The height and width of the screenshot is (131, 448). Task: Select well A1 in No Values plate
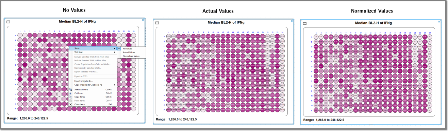(x=20, y=35)
